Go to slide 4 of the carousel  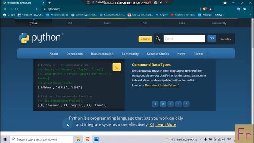click(x=179, y=104)
